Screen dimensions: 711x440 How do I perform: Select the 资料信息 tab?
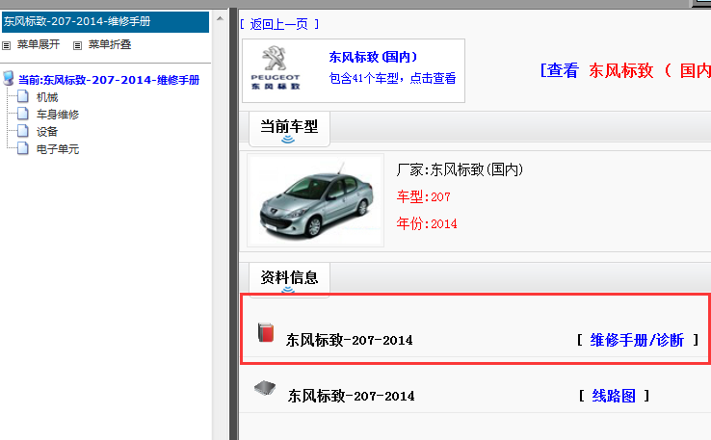pos(289,280)
